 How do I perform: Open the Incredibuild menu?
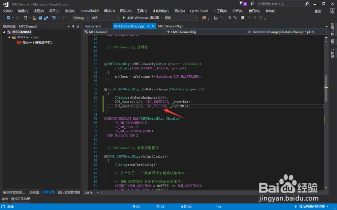pyautogui.click(x=89, y=11)
